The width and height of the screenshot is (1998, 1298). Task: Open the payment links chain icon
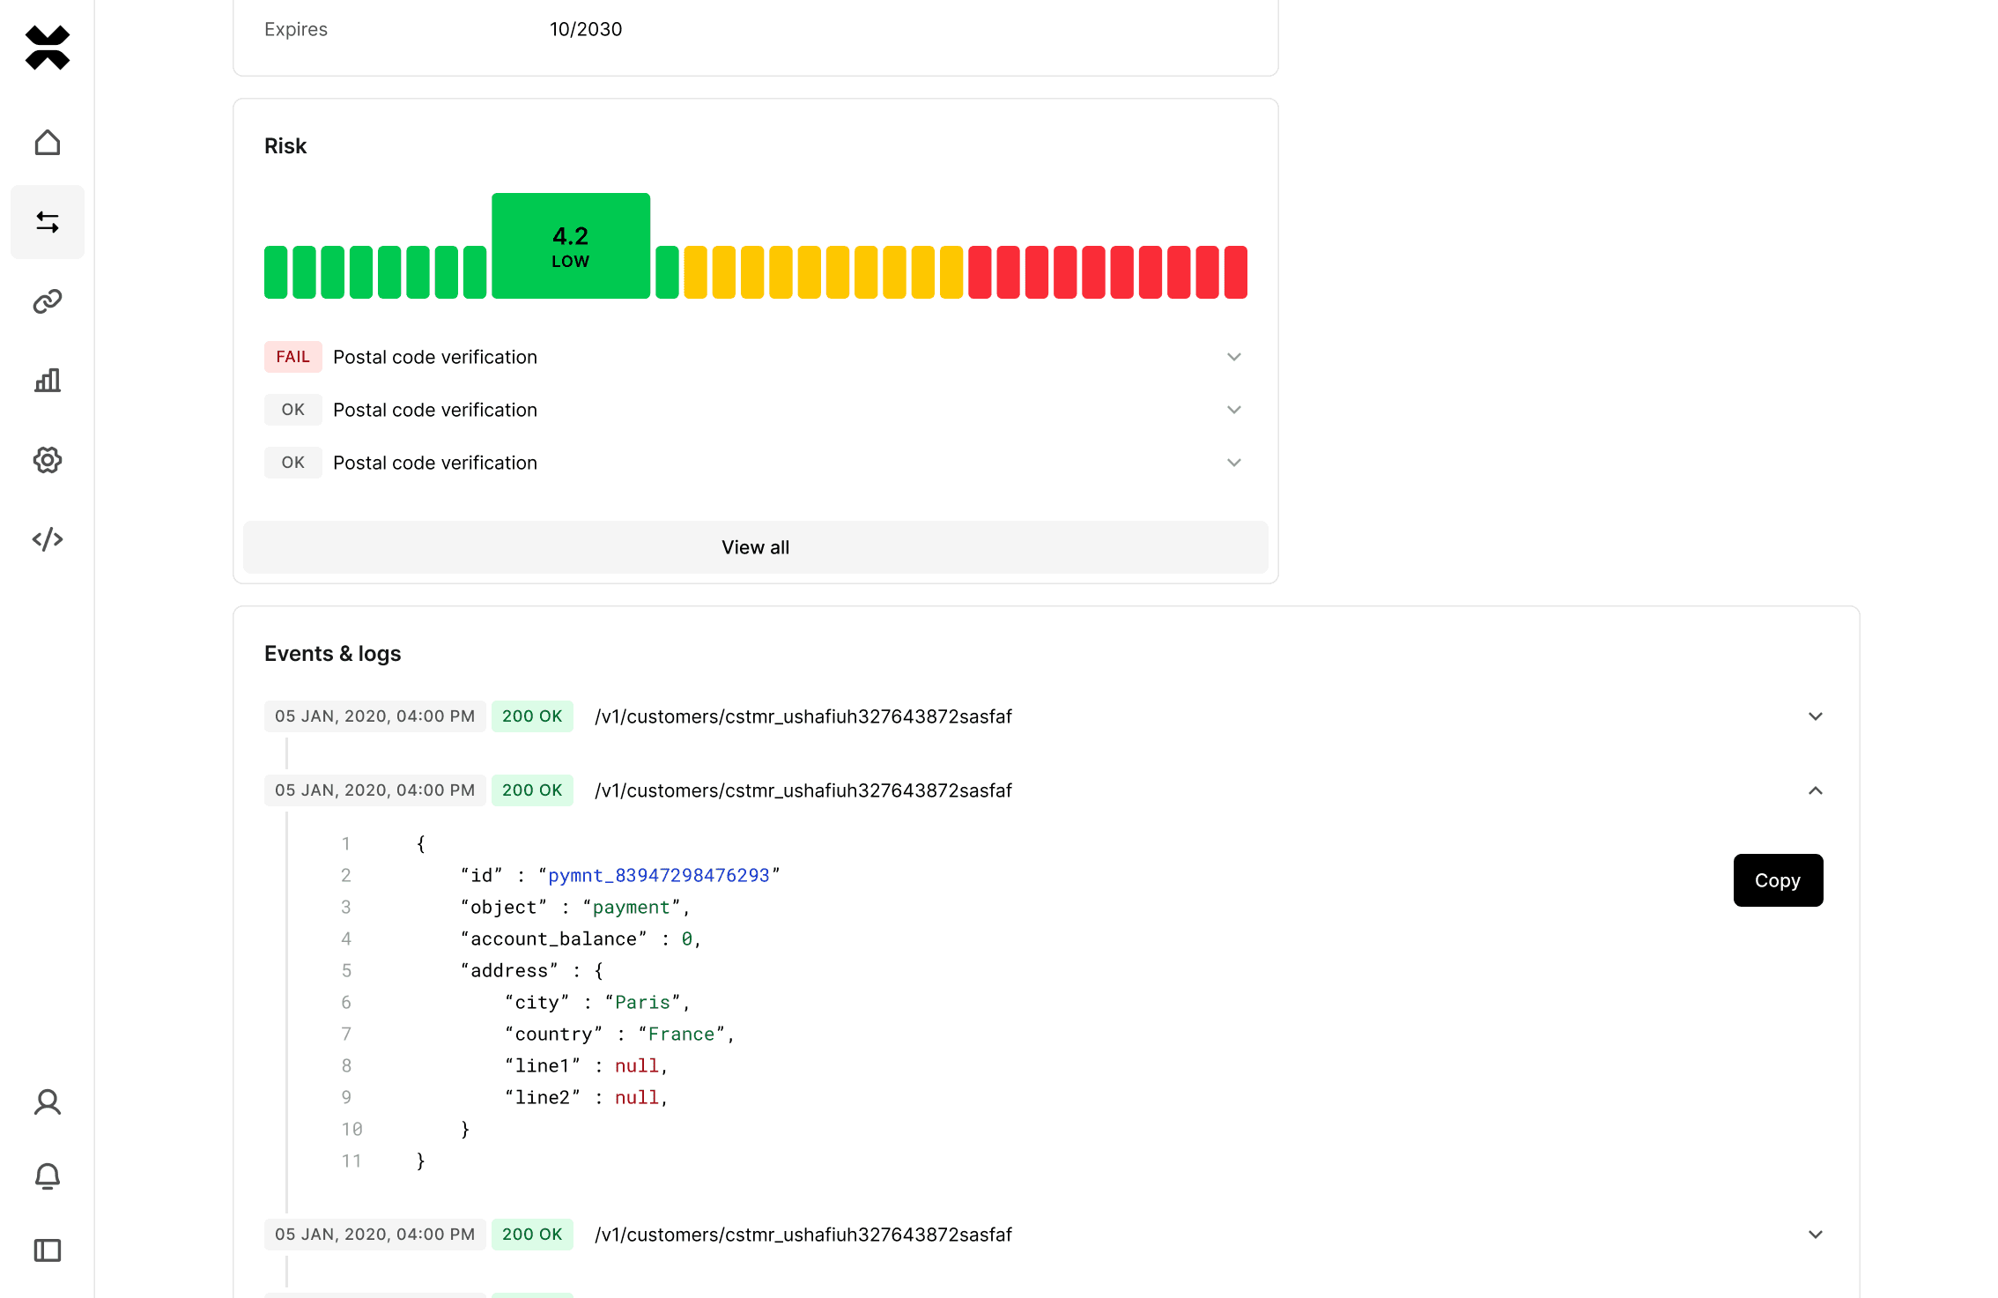[x=48, y=301]
